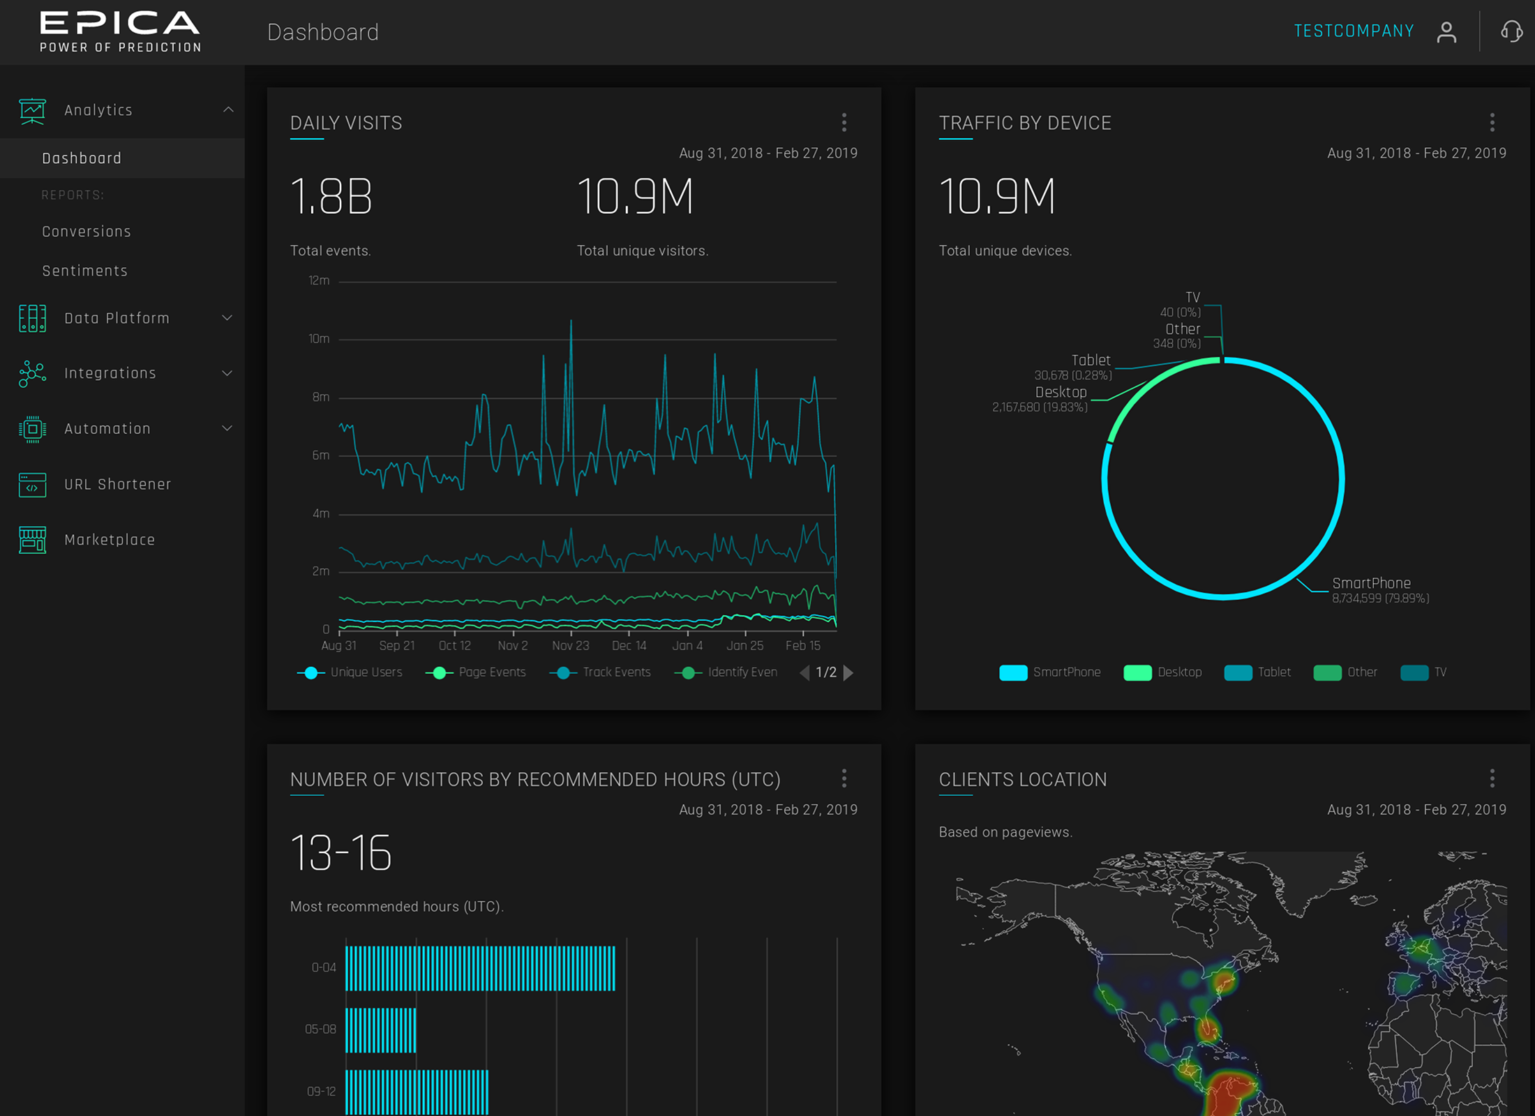Click the Integrations sidebar icon
Viewport: 1535px width, 1116px height.
point(31,374)
